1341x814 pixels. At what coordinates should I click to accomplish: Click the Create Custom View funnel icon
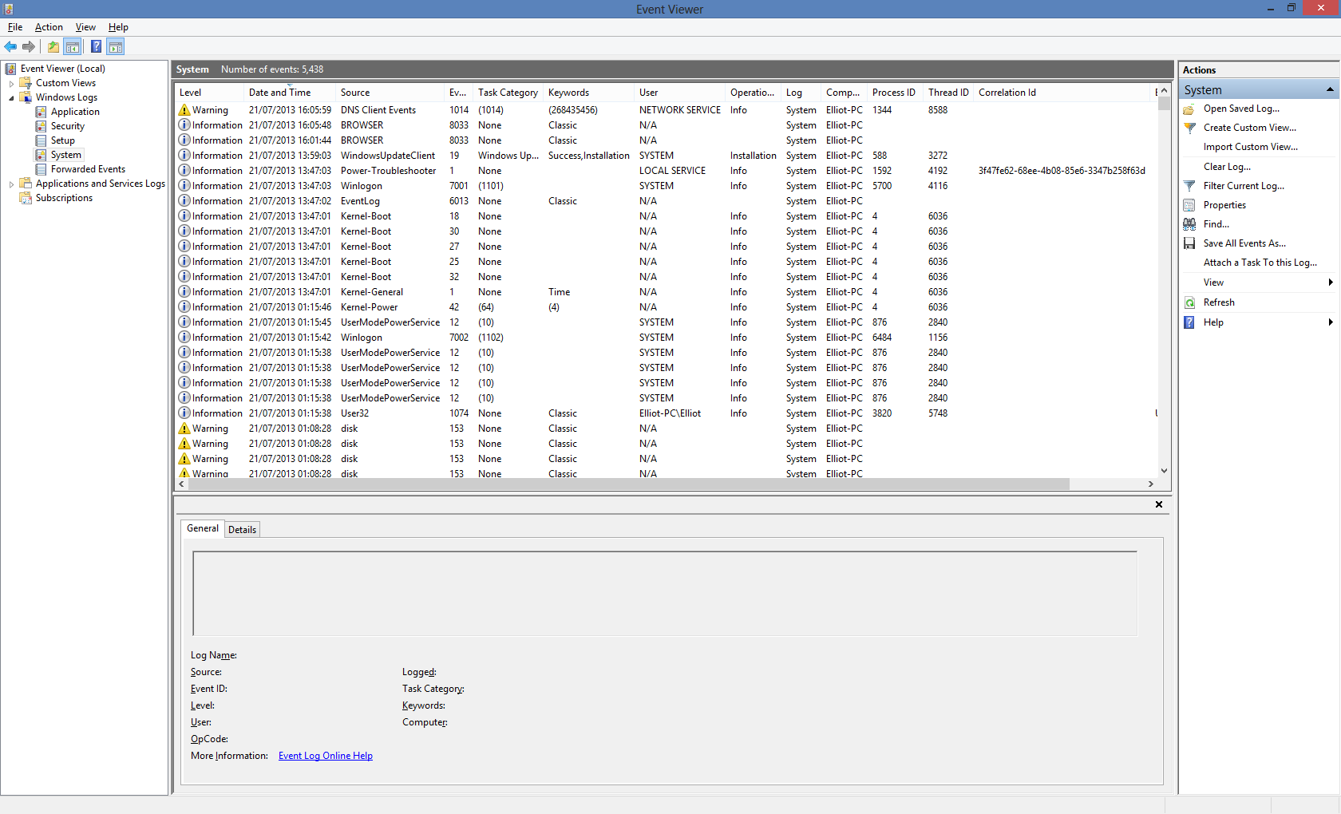coord(1189,128)
